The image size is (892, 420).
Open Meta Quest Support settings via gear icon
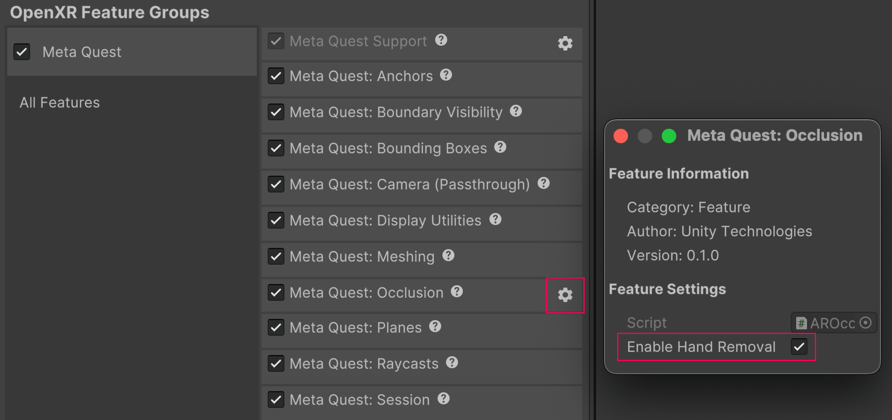pyautogui.click(x=565, y=43)
